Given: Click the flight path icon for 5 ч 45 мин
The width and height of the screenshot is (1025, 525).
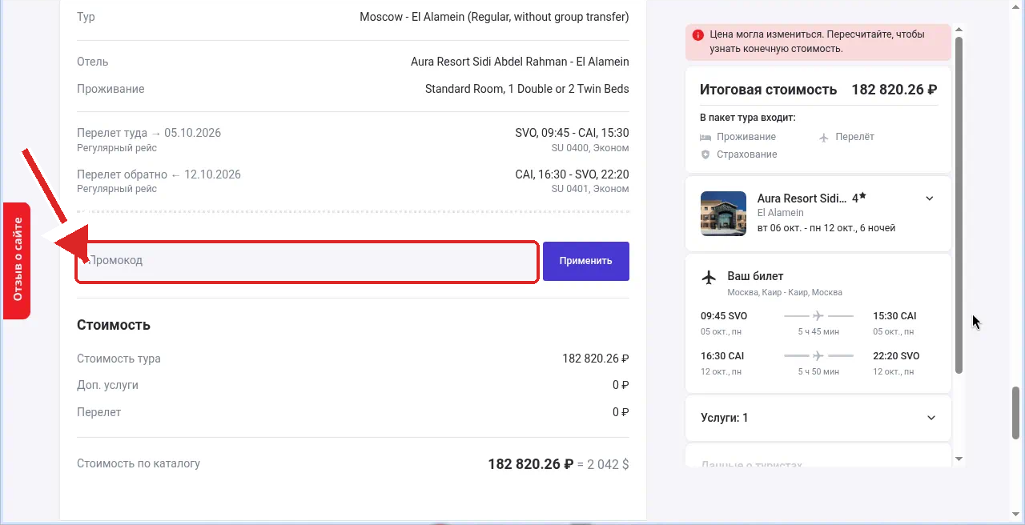Looking at the screenshot, I should click(x=818, y=315).
